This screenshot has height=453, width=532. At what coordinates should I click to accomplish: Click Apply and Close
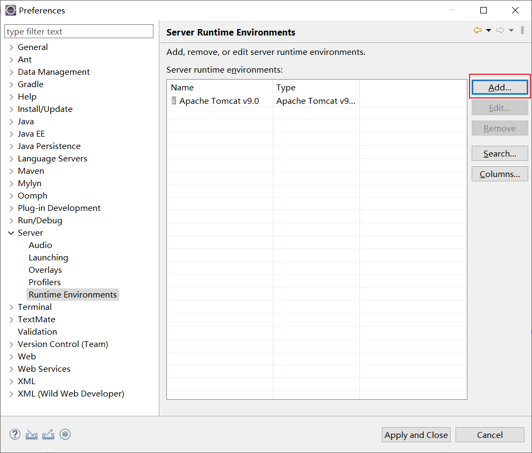(416, 435)
